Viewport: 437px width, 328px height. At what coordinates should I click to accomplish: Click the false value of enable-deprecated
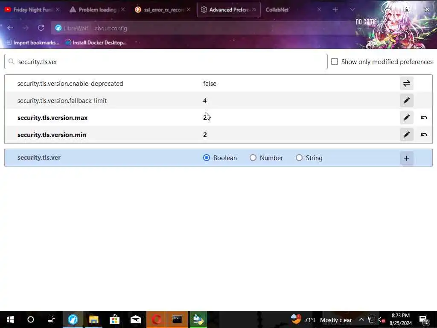(x=210, y=84)
